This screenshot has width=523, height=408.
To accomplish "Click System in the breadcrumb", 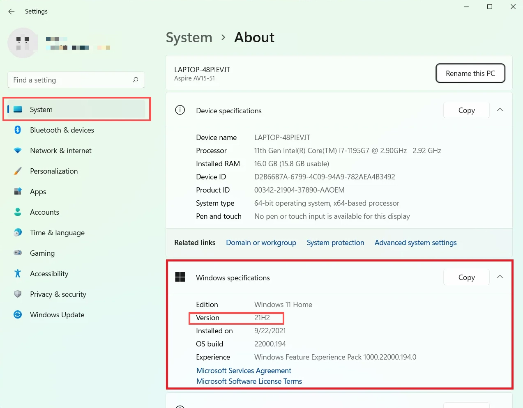I will click(x=189, y=37).
